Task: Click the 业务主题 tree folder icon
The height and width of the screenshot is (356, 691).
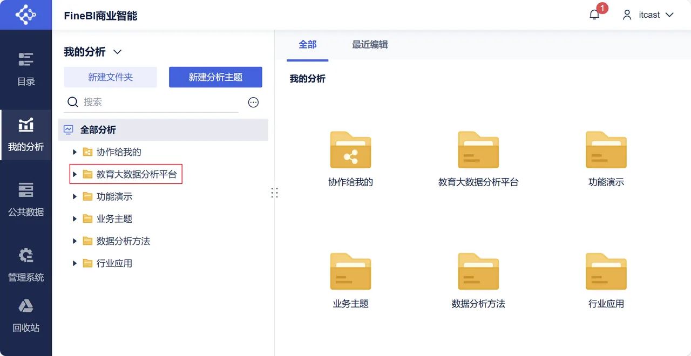Action: click(87, 218)
